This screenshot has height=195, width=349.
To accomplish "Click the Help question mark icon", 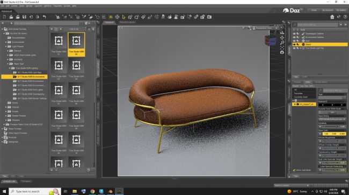I will [345, 17].
